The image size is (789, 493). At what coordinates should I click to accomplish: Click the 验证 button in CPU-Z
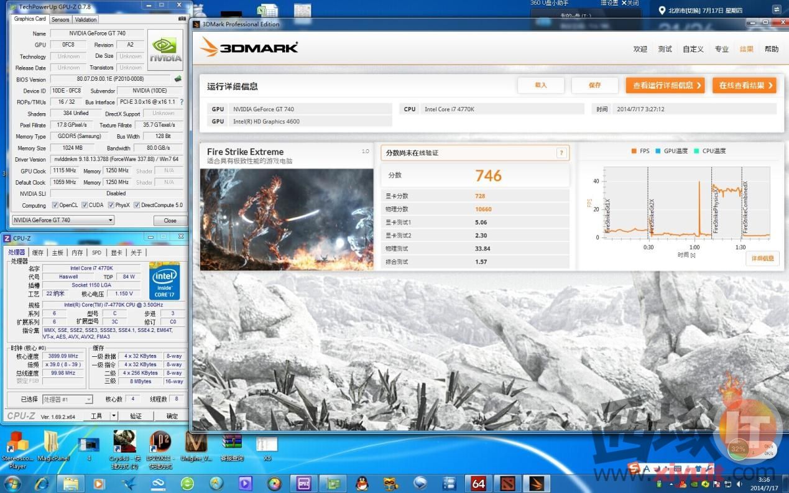click(136, 416)
